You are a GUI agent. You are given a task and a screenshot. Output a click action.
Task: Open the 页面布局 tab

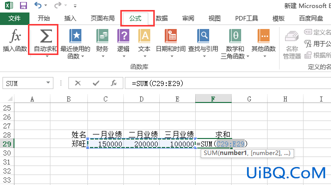102,18
